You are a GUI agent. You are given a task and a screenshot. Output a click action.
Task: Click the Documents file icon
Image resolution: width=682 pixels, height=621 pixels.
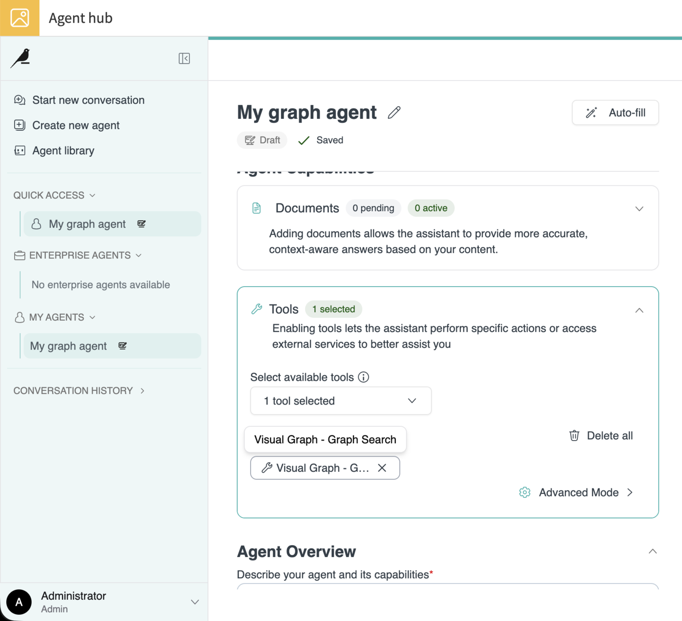(x=257, y=208)
